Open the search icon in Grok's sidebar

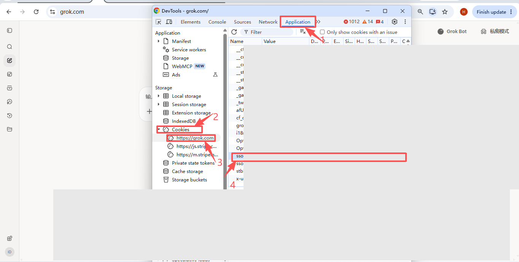(x=10, y=47)
